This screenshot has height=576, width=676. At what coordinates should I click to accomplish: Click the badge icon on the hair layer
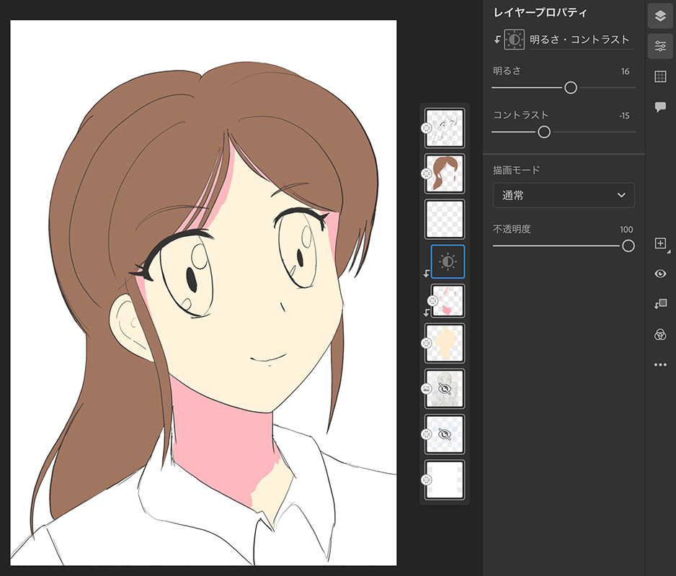426,174
